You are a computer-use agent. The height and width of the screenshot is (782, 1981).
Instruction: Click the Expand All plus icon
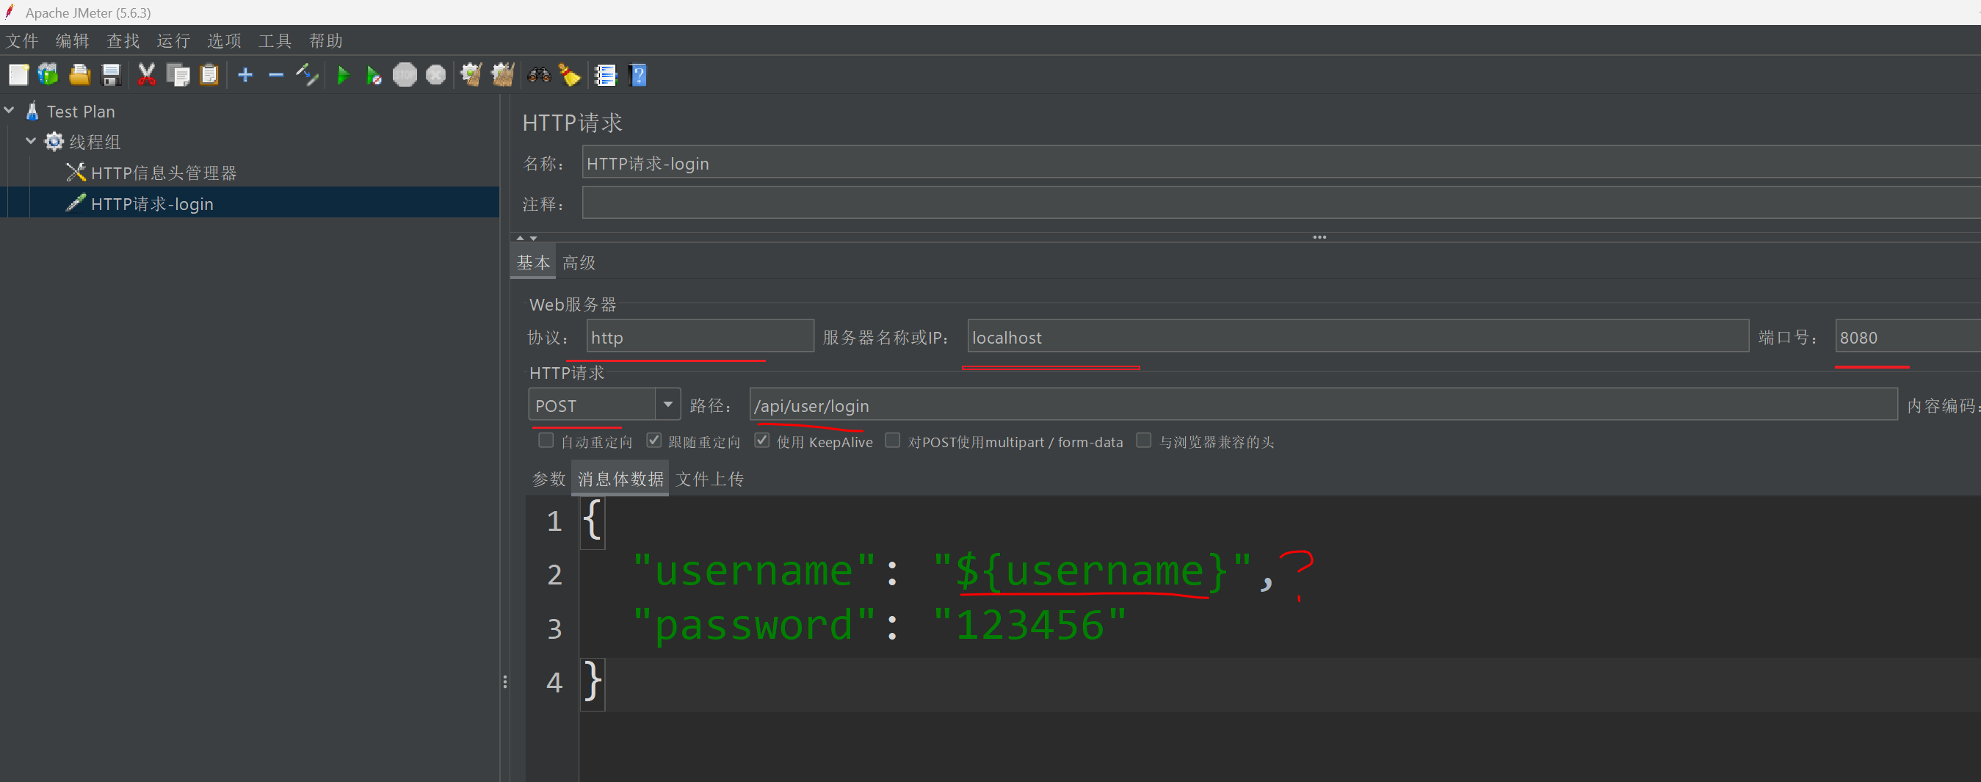coord(245,75)
